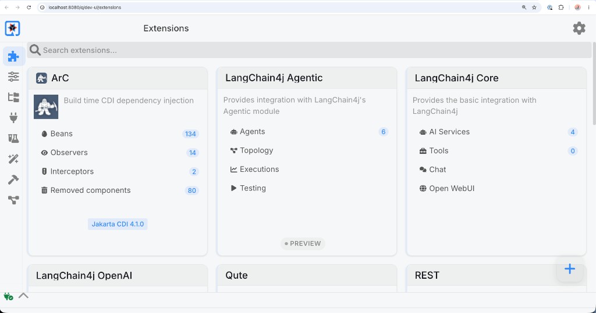The height and width of the screenshot is (313, 596).
Task: Click the AI Services count badge 4
Action: [573, 132]
